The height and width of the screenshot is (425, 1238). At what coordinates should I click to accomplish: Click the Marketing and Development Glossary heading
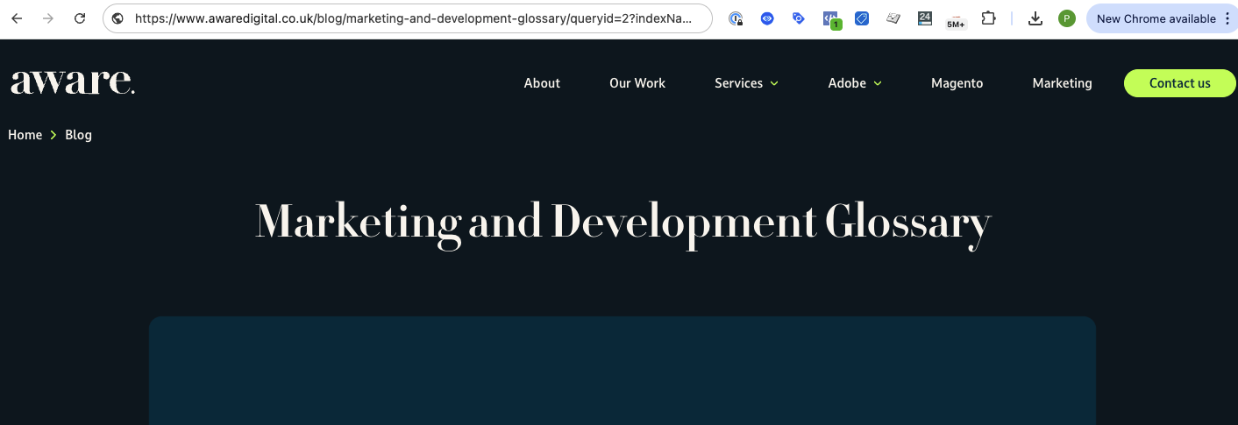(x=623, y=223)
